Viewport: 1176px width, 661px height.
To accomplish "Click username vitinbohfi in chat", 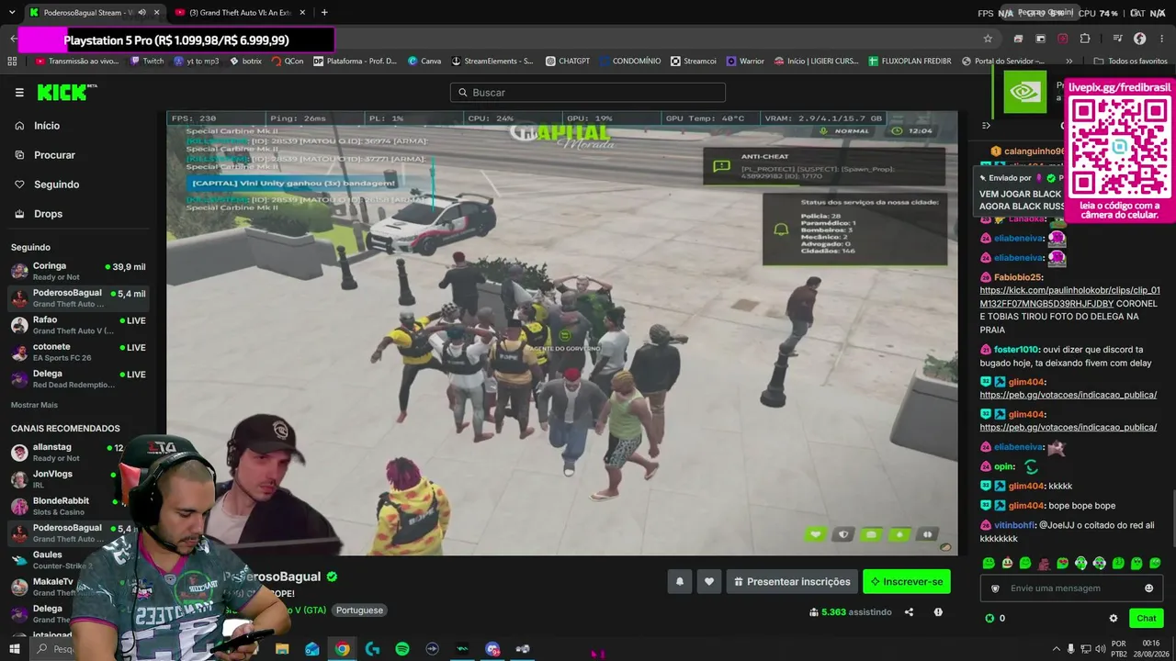I will click(x=1014, y=525).
